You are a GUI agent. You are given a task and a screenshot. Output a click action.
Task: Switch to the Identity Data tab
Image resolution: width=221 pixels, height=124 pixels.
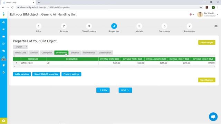click(x=20, y=53)
